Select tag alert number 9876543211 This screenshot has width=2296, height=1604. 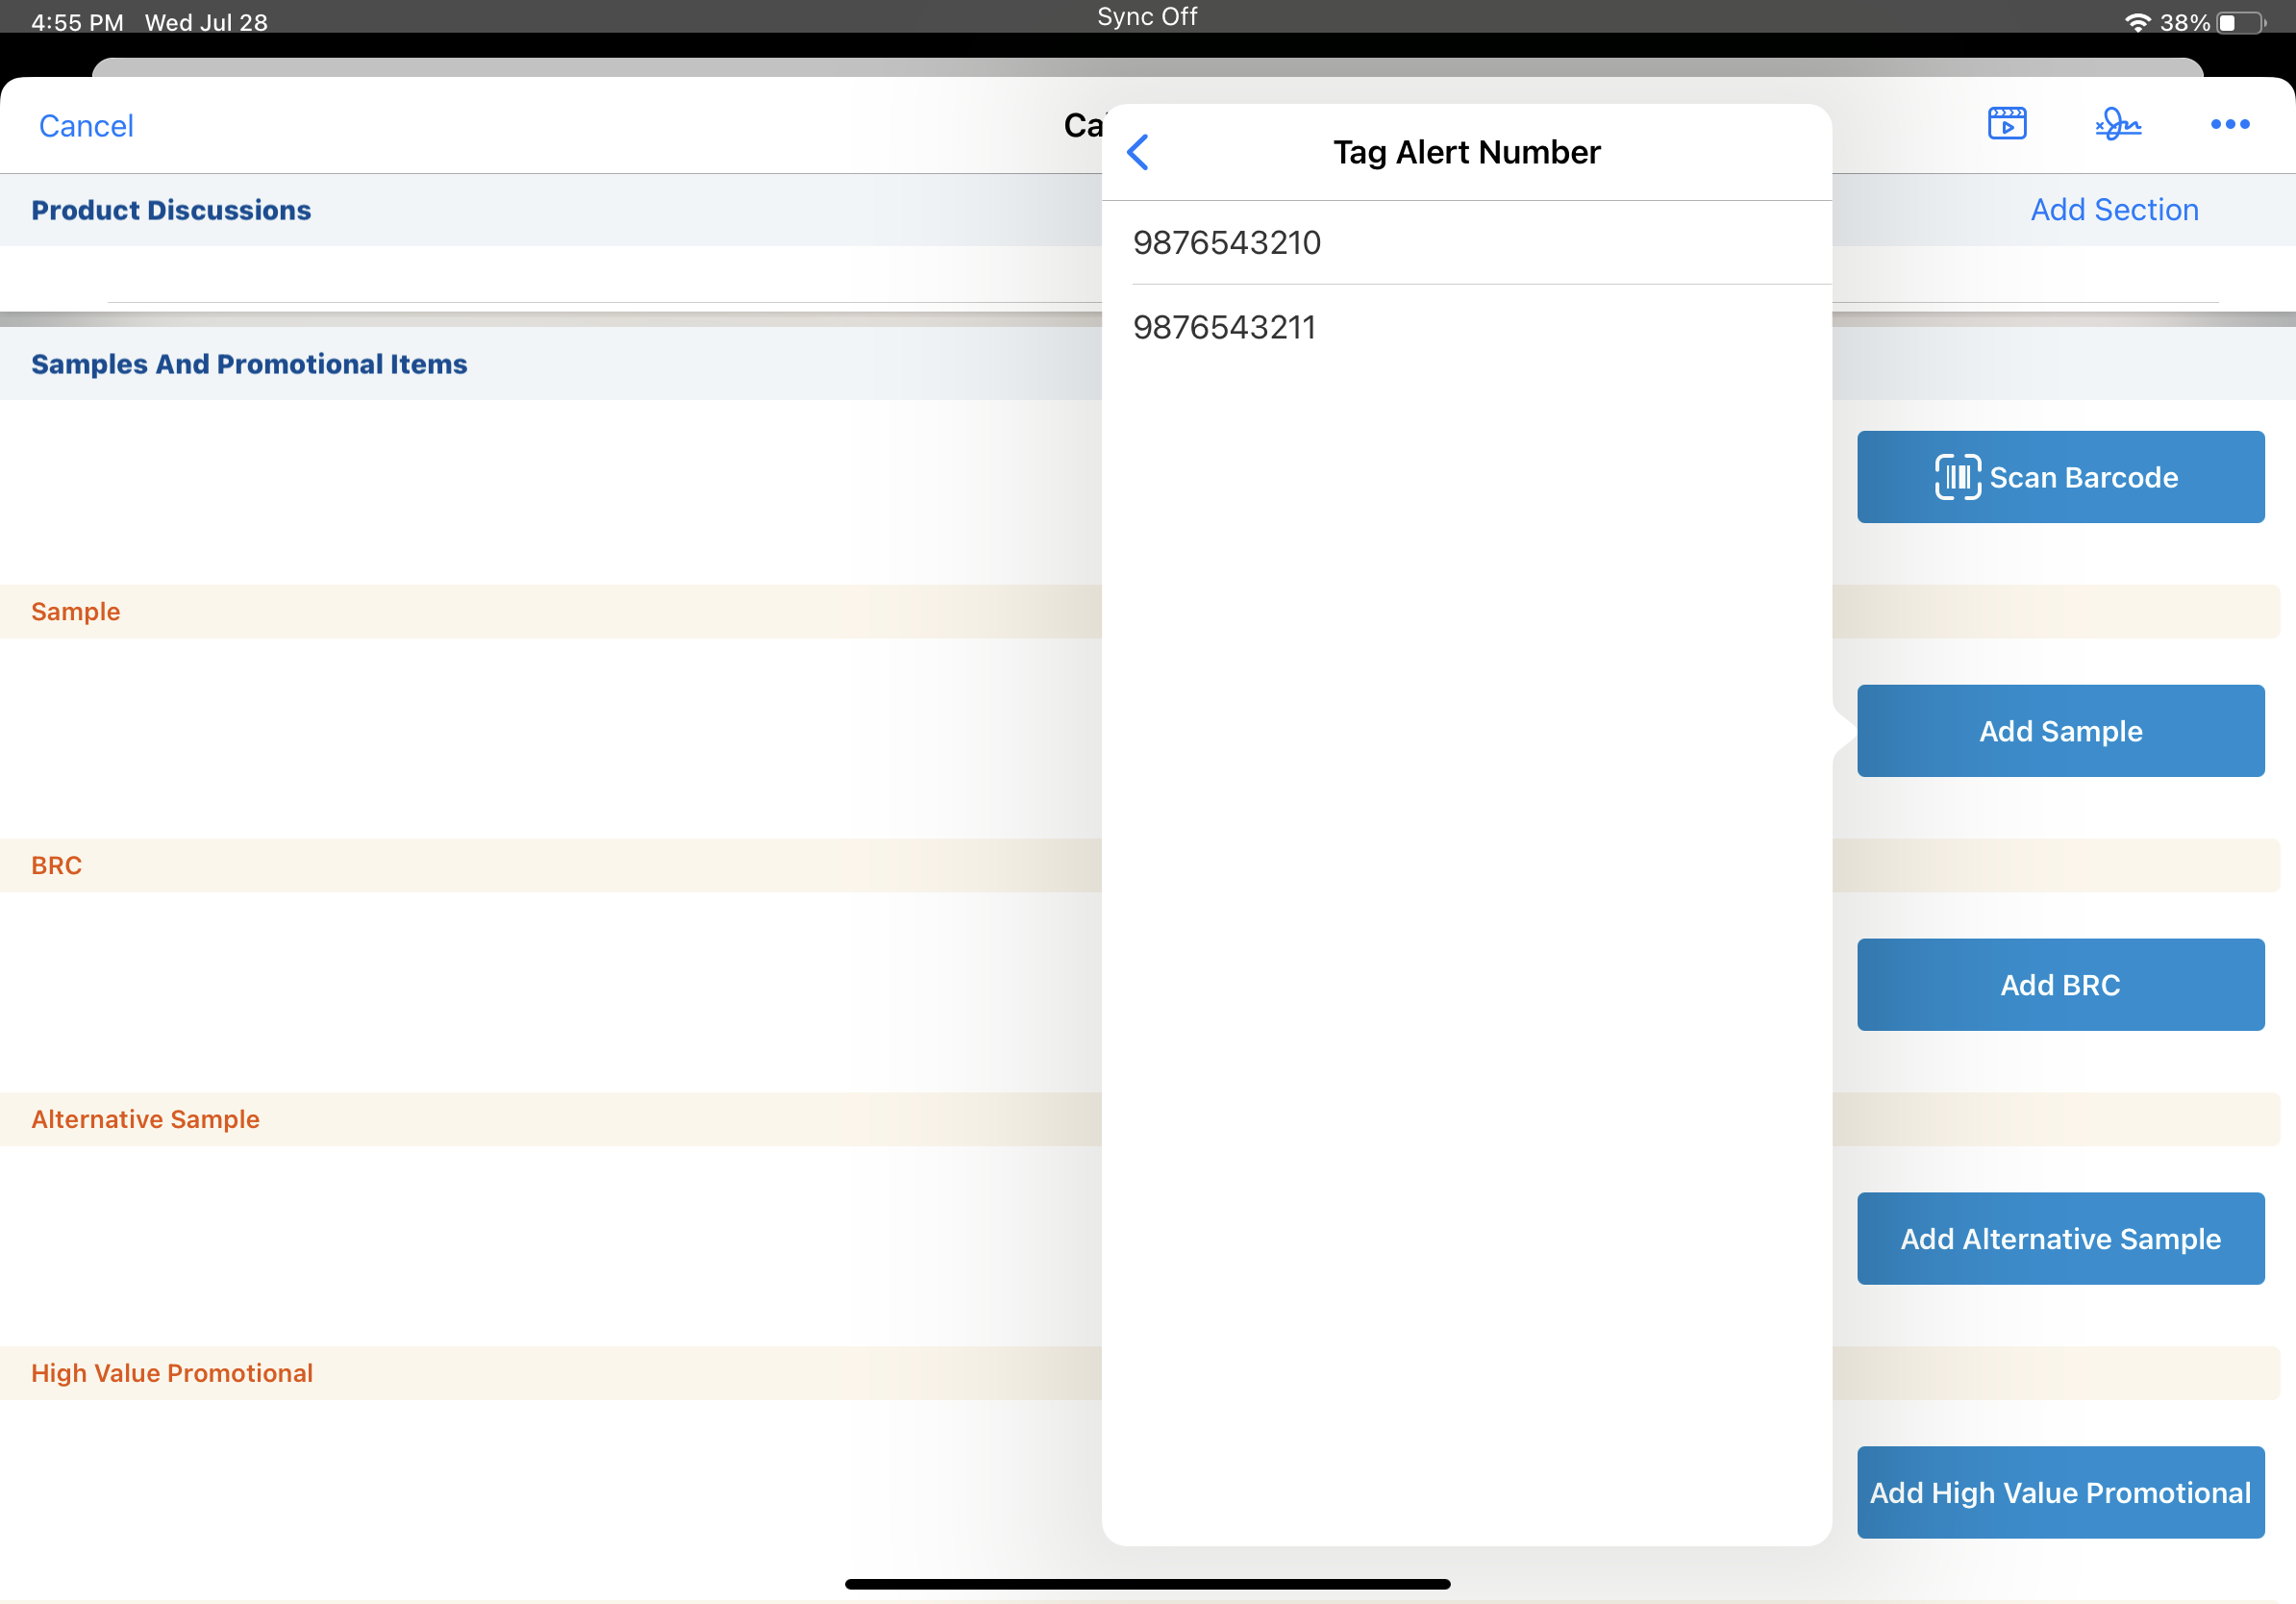[x=1224, y=327]
